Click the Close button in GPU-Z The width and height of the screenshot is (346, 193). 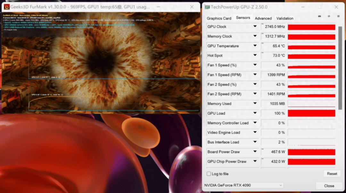[x=329, y=186]
